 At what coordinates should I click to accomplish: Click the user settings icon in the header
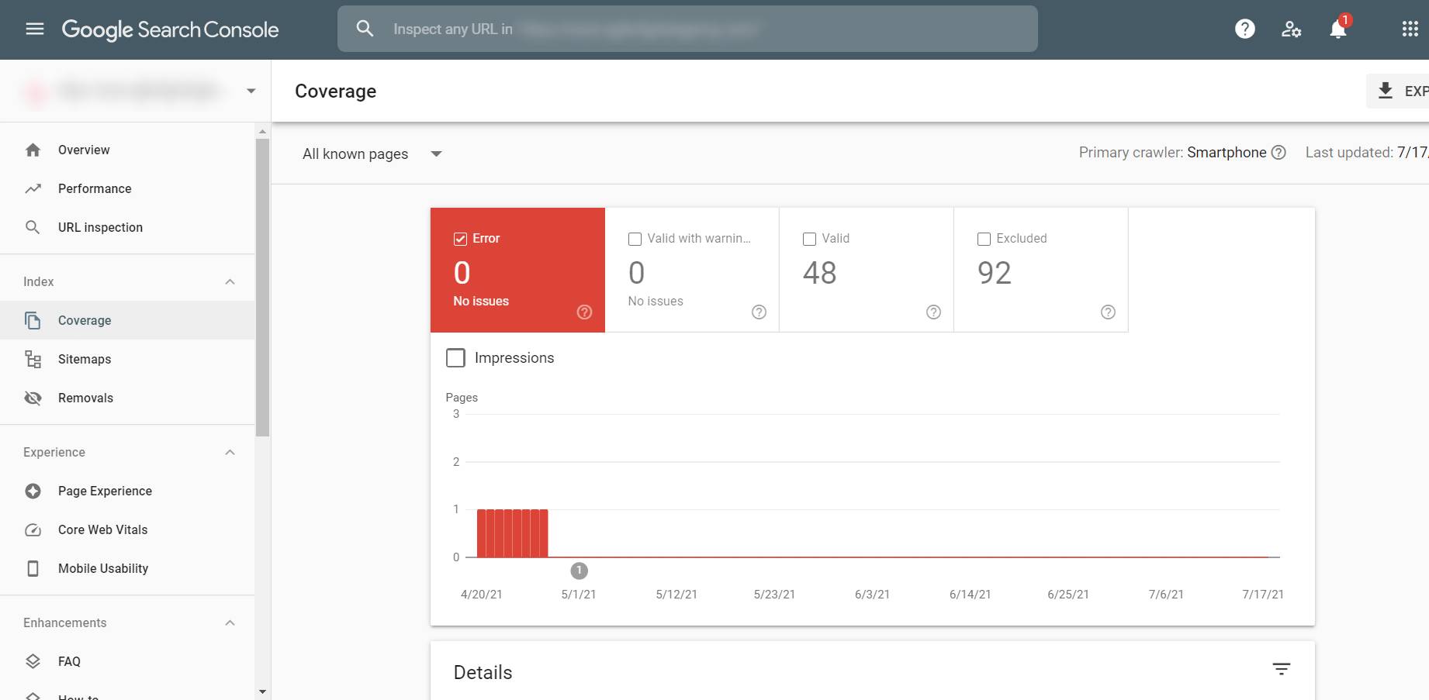pos(1291,29)
